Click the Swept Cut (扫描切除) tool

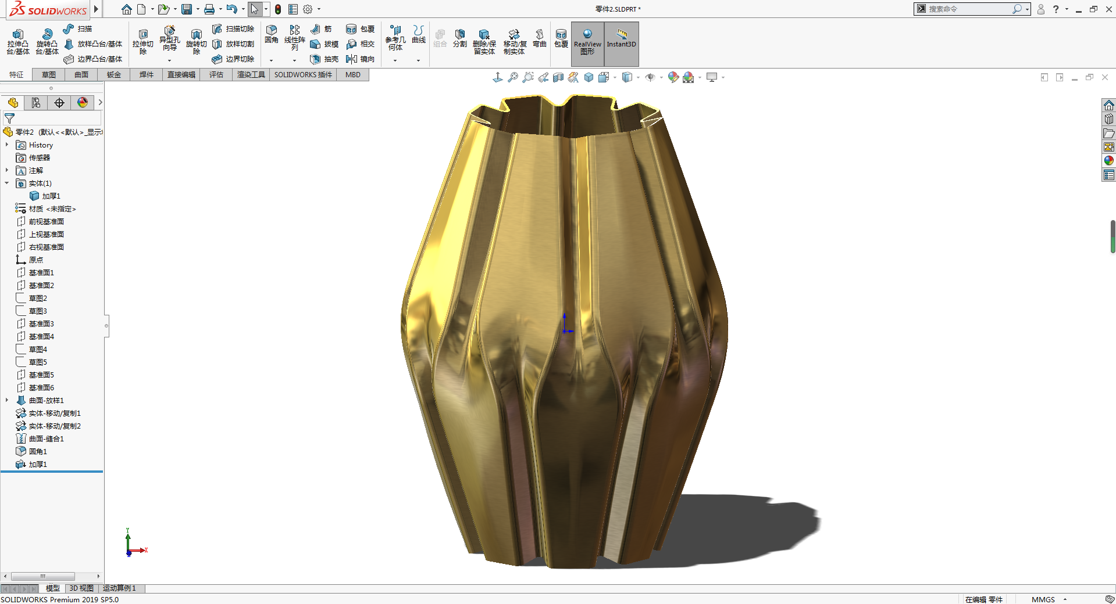tap(233, 28)
